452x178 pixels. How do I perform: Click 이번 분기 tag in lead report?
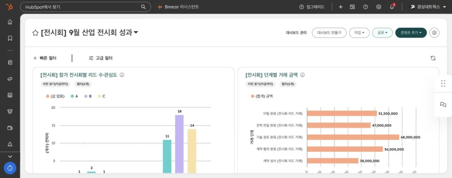(x=56, y=84)
